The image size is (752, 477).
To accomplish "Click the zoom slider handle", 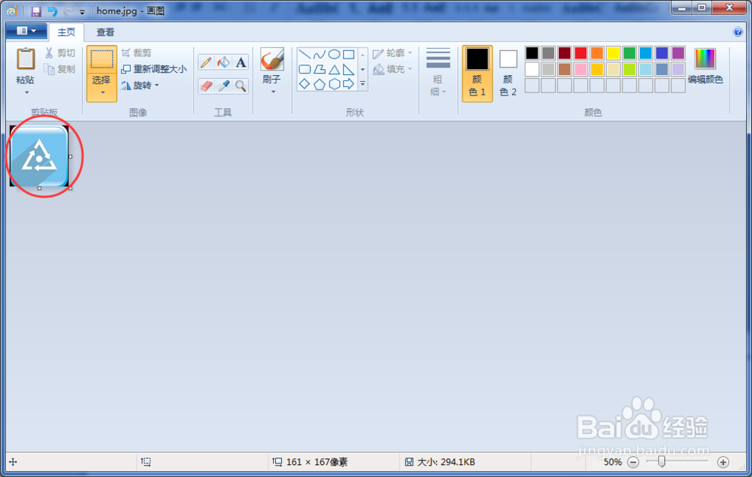I will (661, 462).
